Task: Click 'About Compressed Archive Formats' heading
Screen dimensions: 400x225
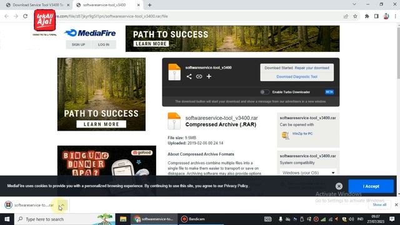Action: 201,154
